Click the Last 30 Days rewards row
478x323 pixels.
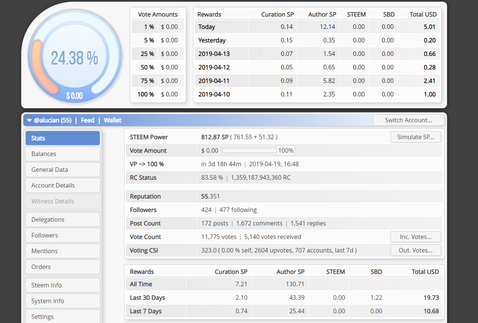(284, 297)
